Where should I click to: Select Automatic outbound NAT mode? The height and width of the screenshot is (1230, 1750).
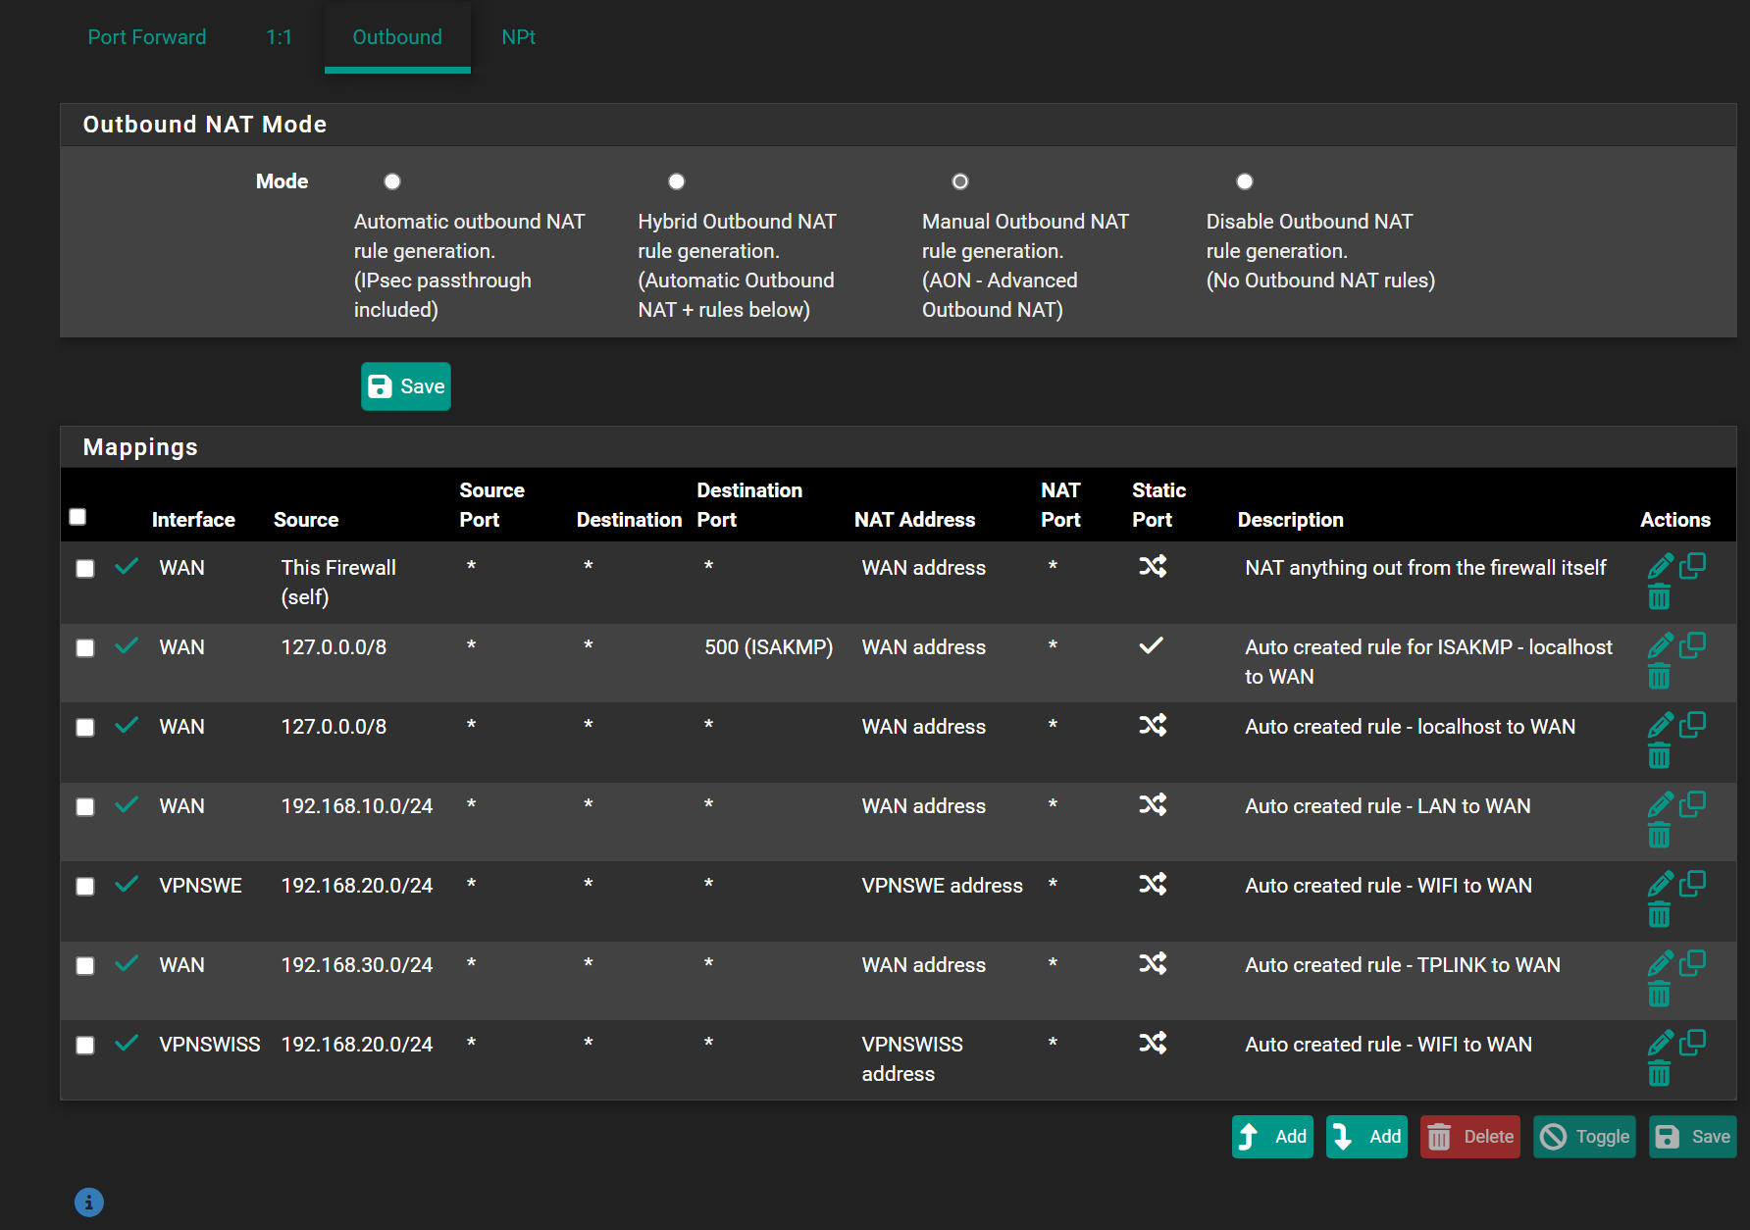click(x=392, y=181)
